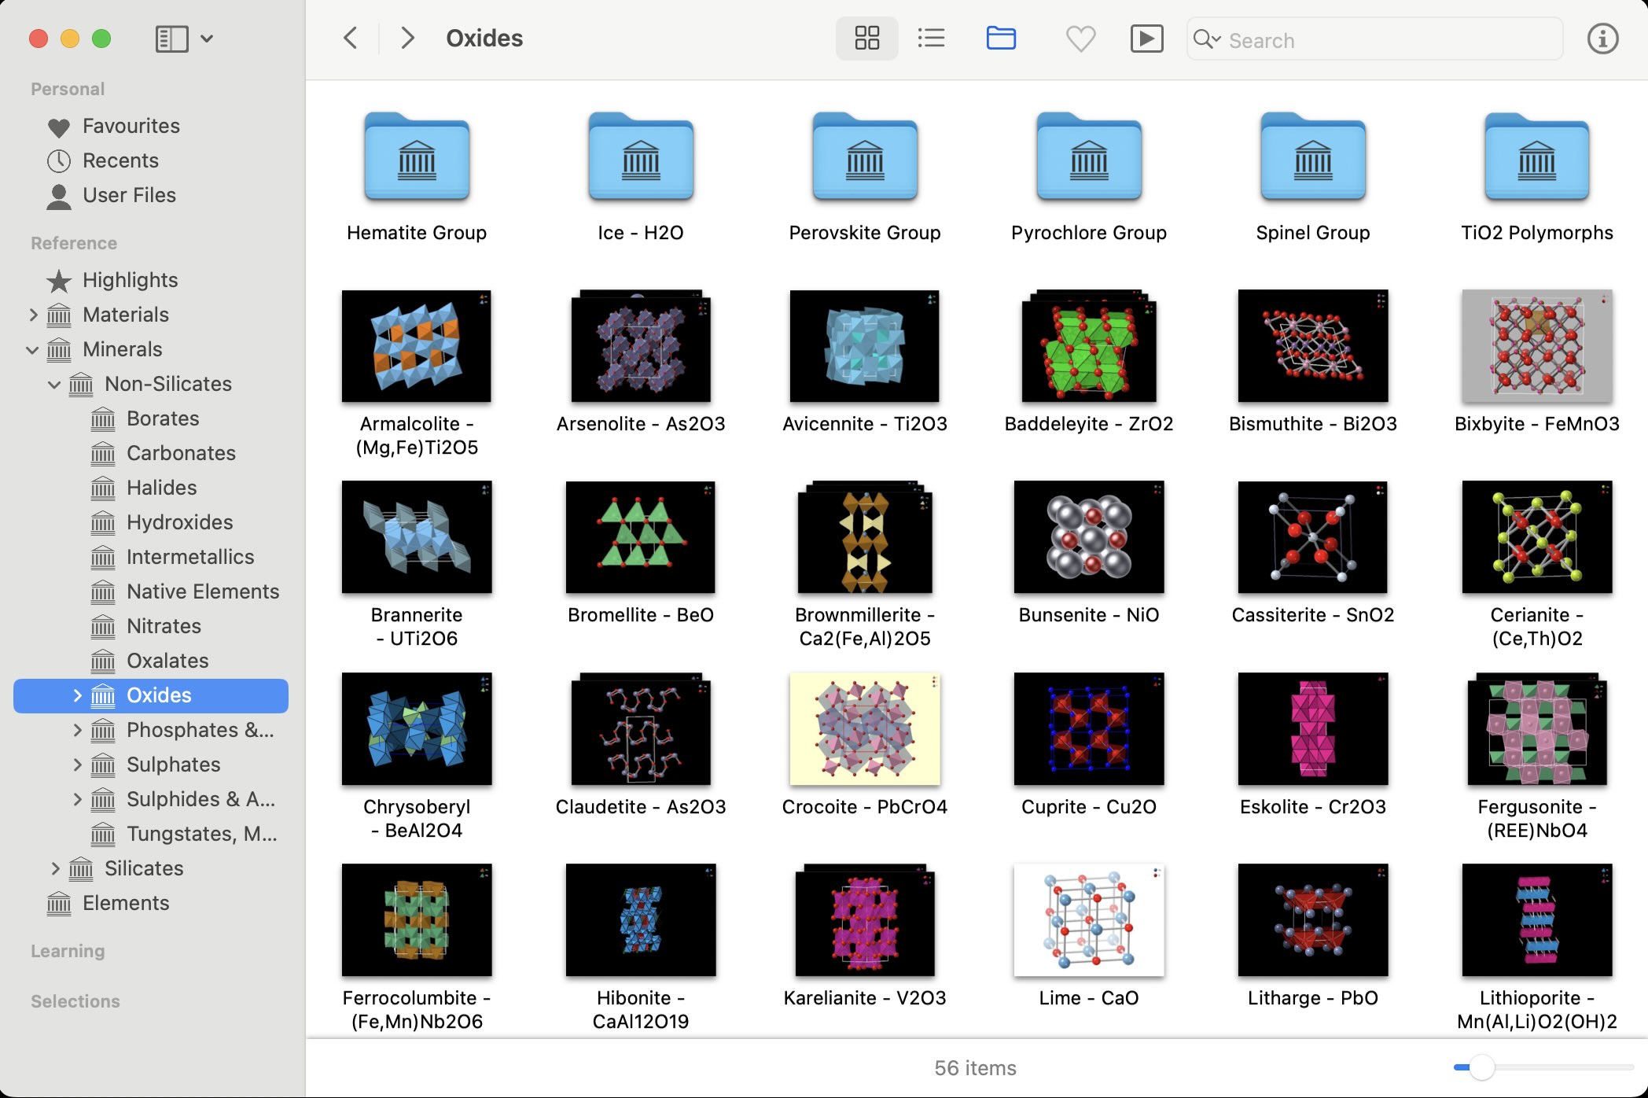Select Favourites in the sidebar
This screenshot has width=1648, height=1098.
pos(131,126)
